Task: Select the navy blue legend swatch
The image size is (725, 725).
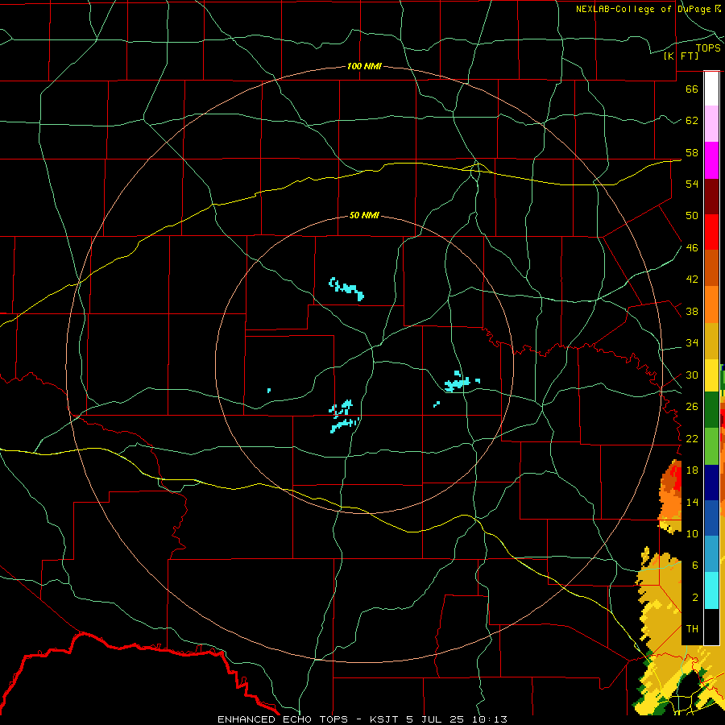Action: click(711, 483)
